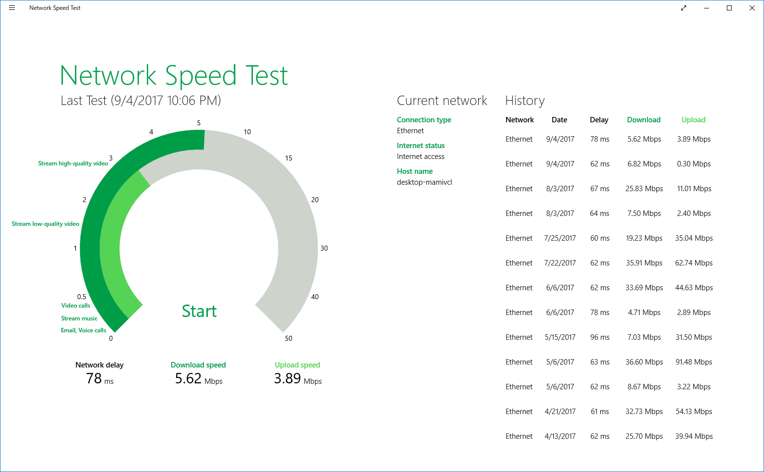Click the desktop-mamivcl host name value

point(425,182)
